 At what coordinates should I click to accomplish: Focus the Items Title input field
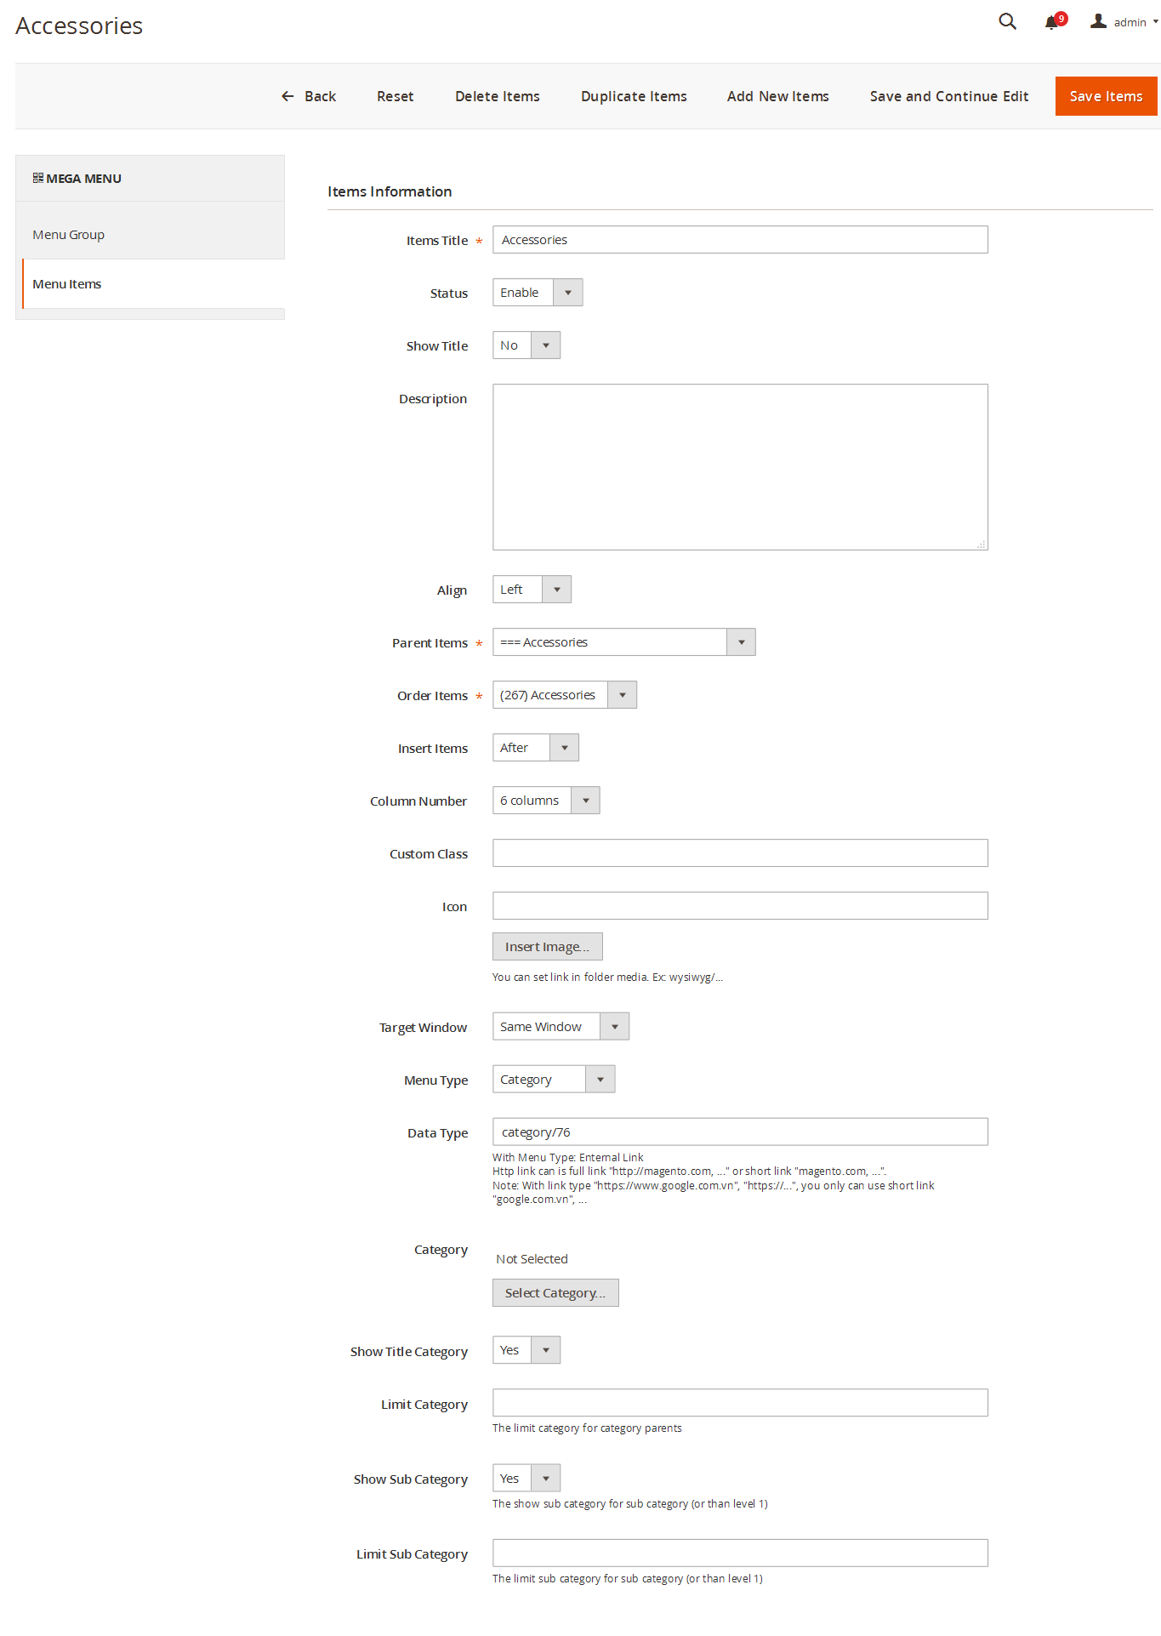739,240
